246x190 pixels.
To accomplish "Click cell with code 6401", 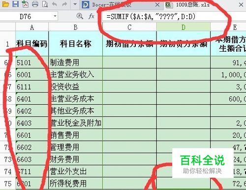I will [x=32, y=99].
